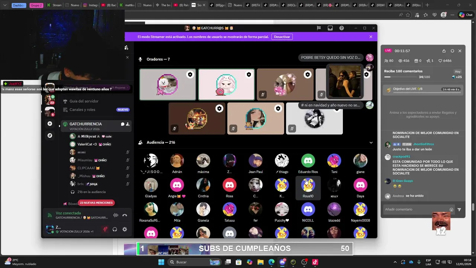Select audience member Eduardo Rios

click(x=308, y=163)
